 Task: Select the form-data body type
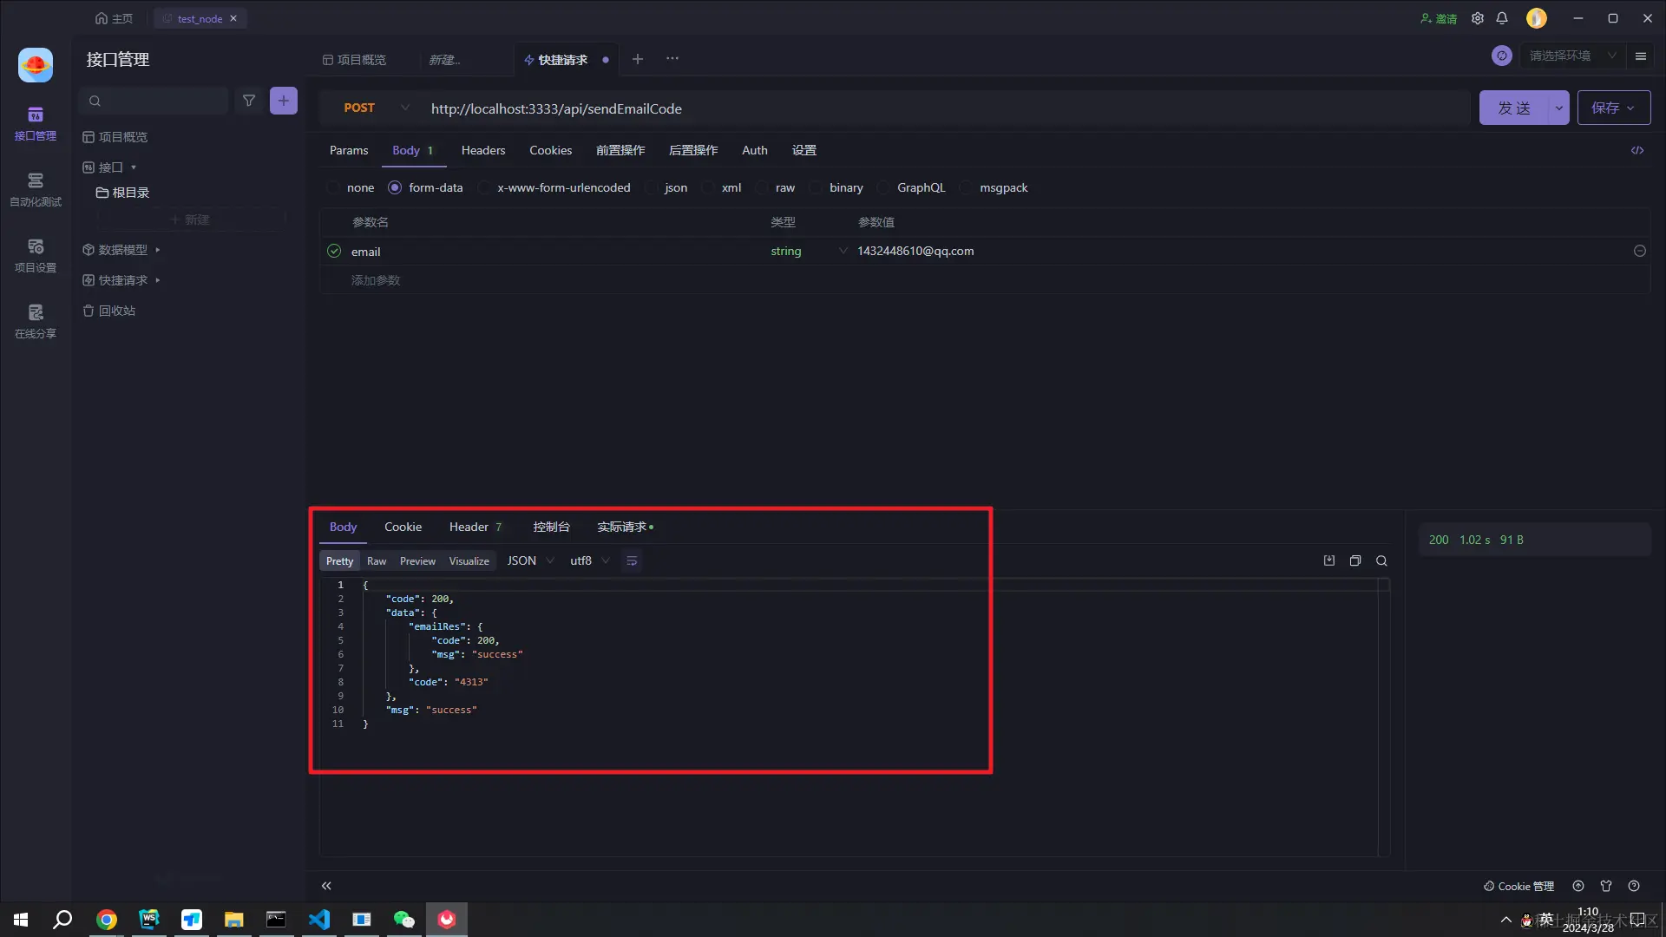click(426, 187)
